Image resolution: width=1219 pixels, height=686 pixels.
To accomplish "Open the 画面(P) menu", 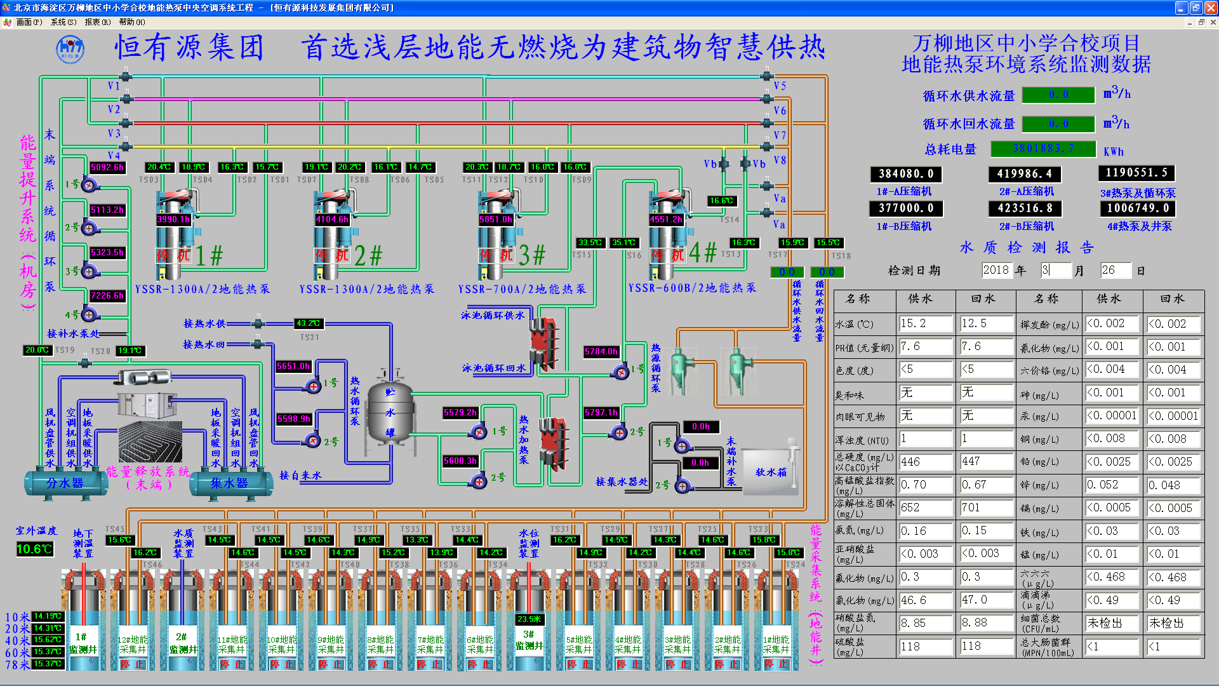I will click(x=29, y=22).
